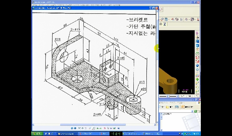Click the green Go arrow button

click(x=195, y=111)
